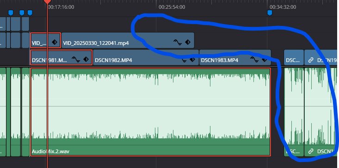
Task: Open the curve editor icon on the DSCN1981 clip
Action: coord(76,59)
